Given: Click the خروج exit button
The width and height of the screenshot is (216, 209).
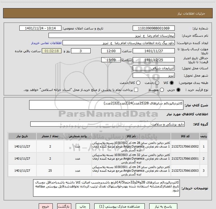Looking at the screenshot, I should coord(46,206).
